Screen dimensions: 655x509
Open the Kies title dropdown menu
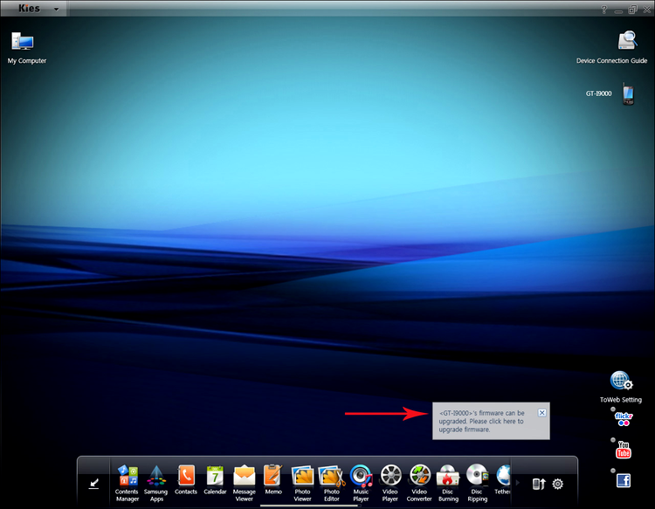tap(56, 9)
